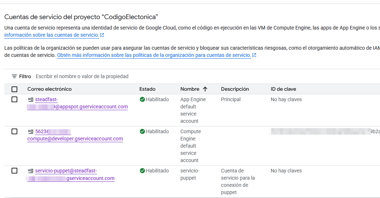
Task: Click the service account icon beside steadfast email
Action: 31,100
